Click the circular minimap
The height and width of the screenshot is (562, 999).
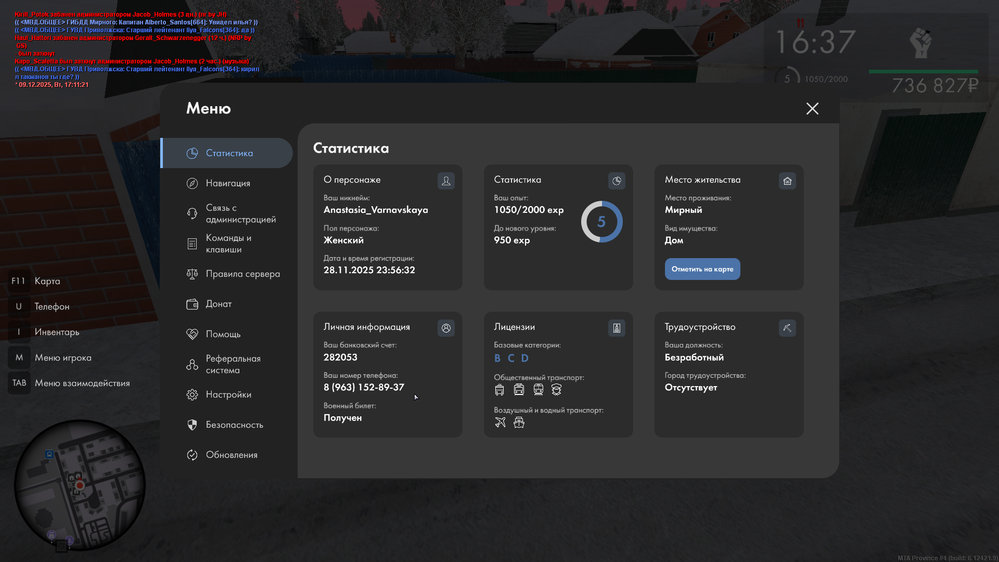[x=80, y=485]
